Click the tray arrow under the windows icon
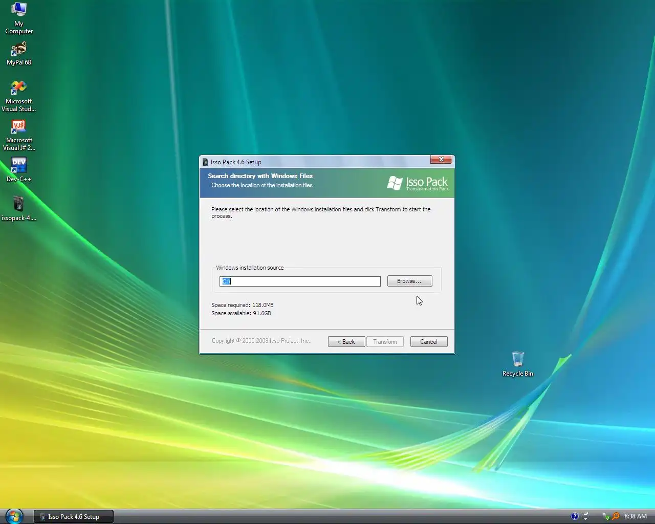The width and height of the screenshot is (655, 524). point(586,519)
